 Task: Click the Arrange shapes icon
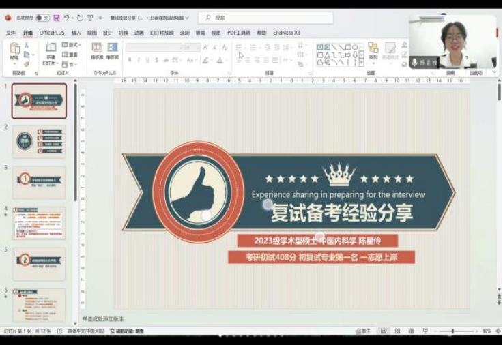point(373,52)
